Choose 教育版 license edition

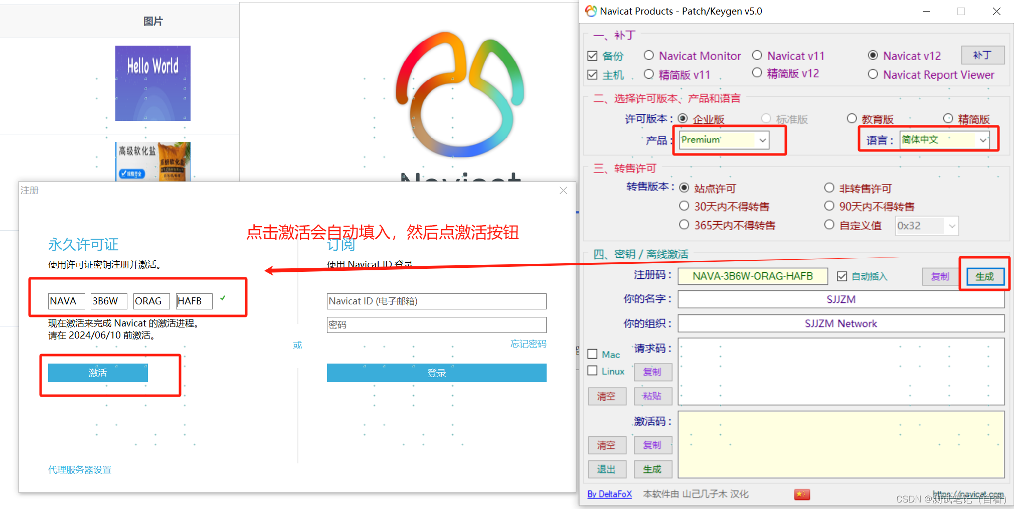(852, 119)
